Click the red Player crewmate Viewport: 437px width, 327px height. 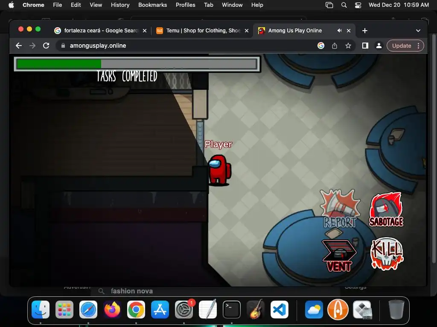coord(220,170)
